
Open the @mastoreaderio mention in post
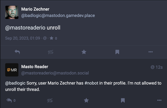pos(25,28)
